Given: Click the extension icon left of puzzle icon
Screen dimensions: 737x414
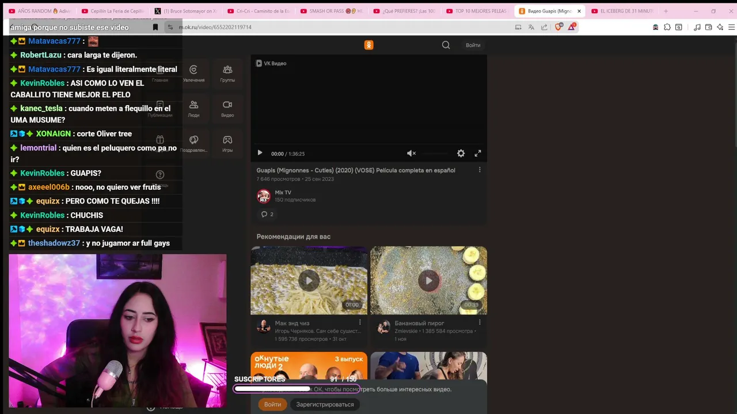Looking at the screenshot, I should click(x=656, y=27).
